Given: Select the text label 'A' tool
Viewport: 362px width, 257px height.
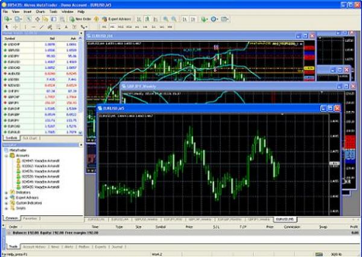Looking at the screenshot, I should (x=65, y=27).
